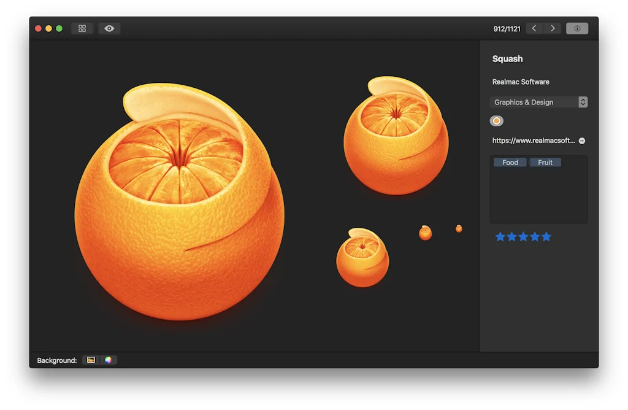Select the Food tag

tap(510, 163)
